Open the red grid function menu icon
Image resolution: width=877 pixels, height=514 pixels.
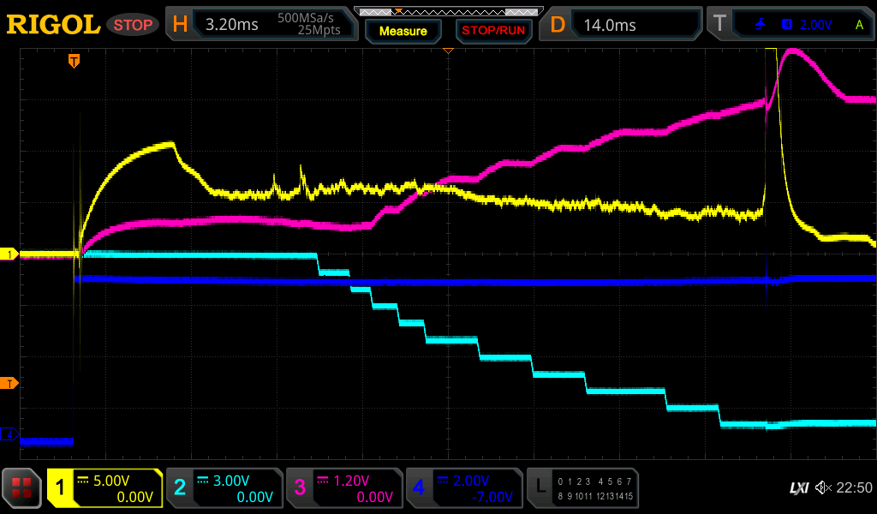(23, 487)
